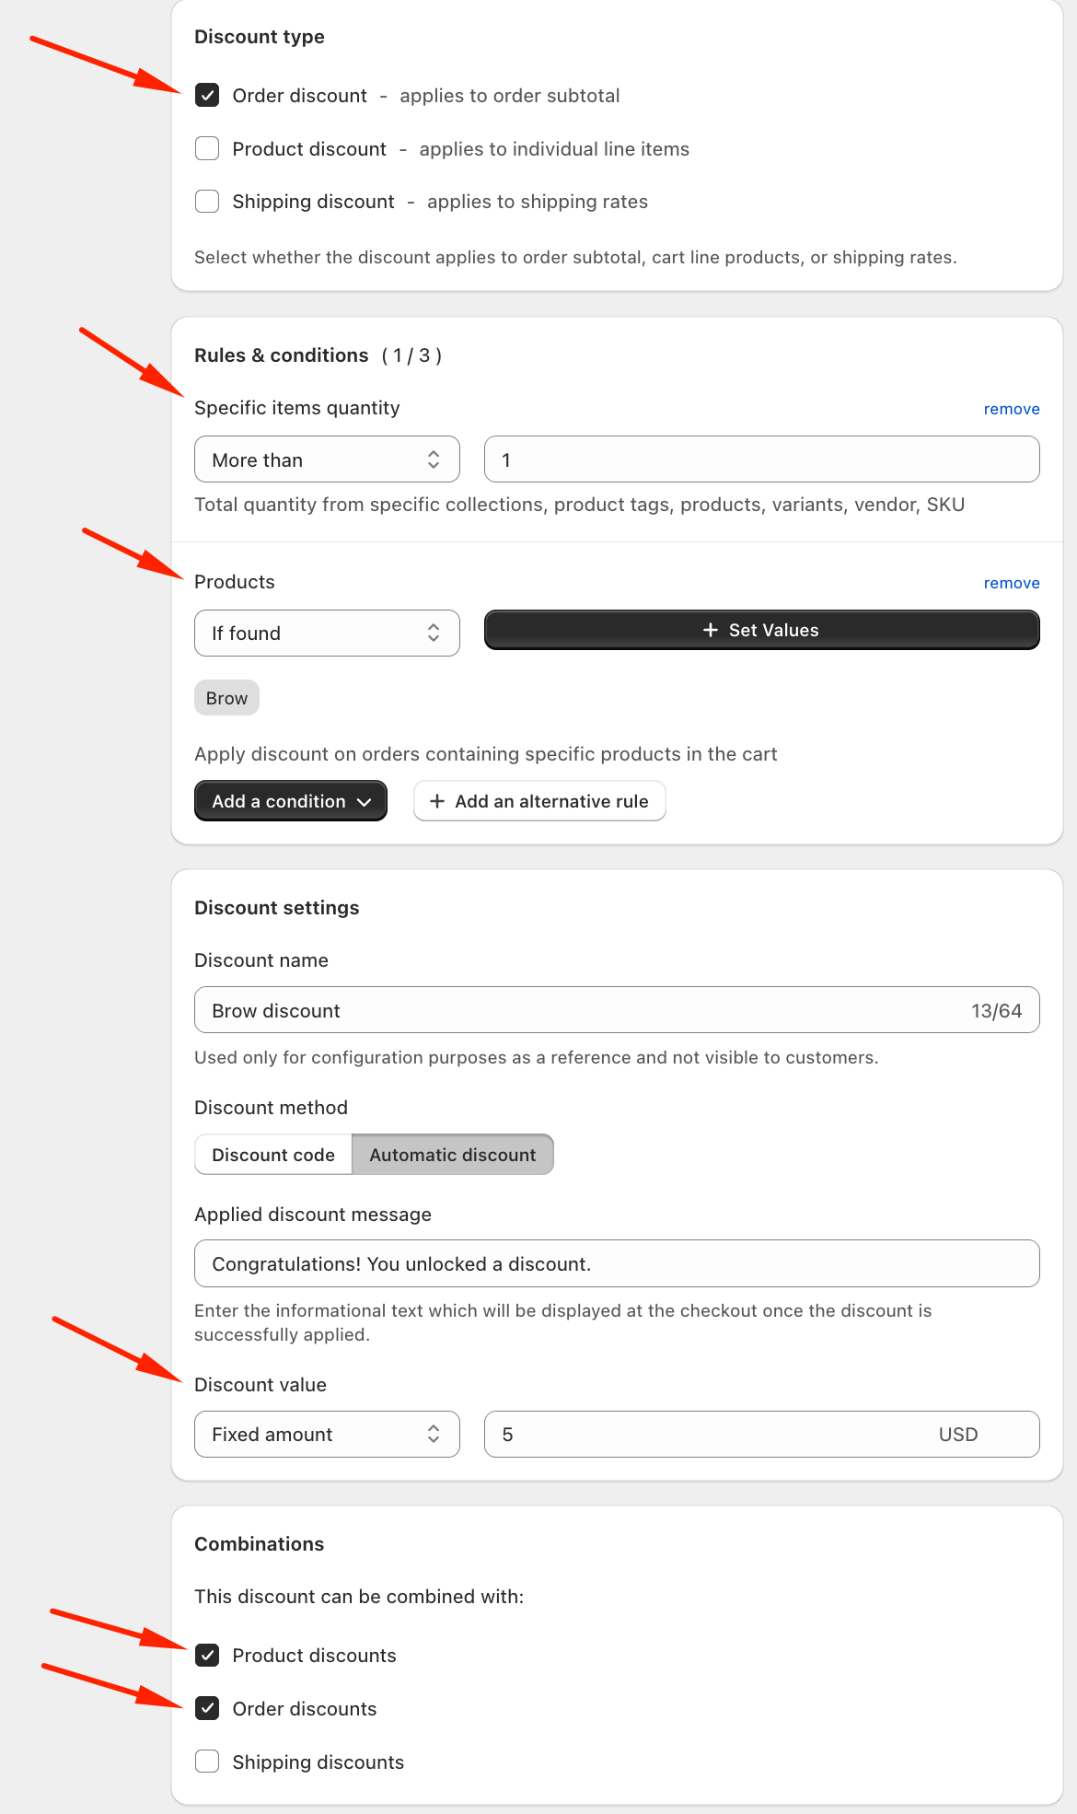
Task: Click the Brow product tag
Action: tap(226, 698)
